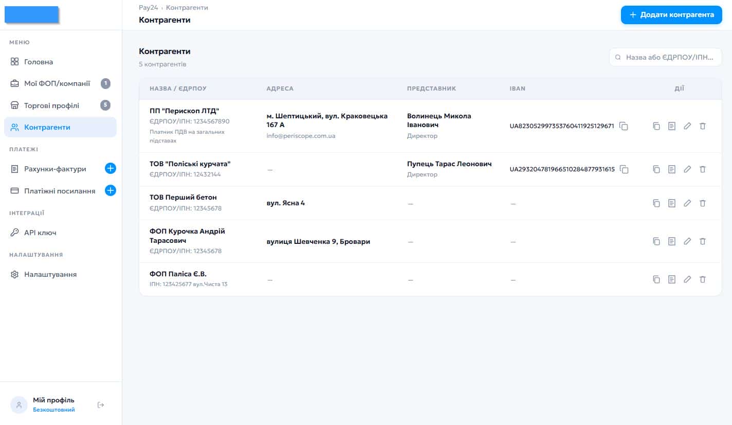Click the blue logo in sidebar header
Image resolution: width=732 pixels, height=425 pixels.
pos(32,14)
